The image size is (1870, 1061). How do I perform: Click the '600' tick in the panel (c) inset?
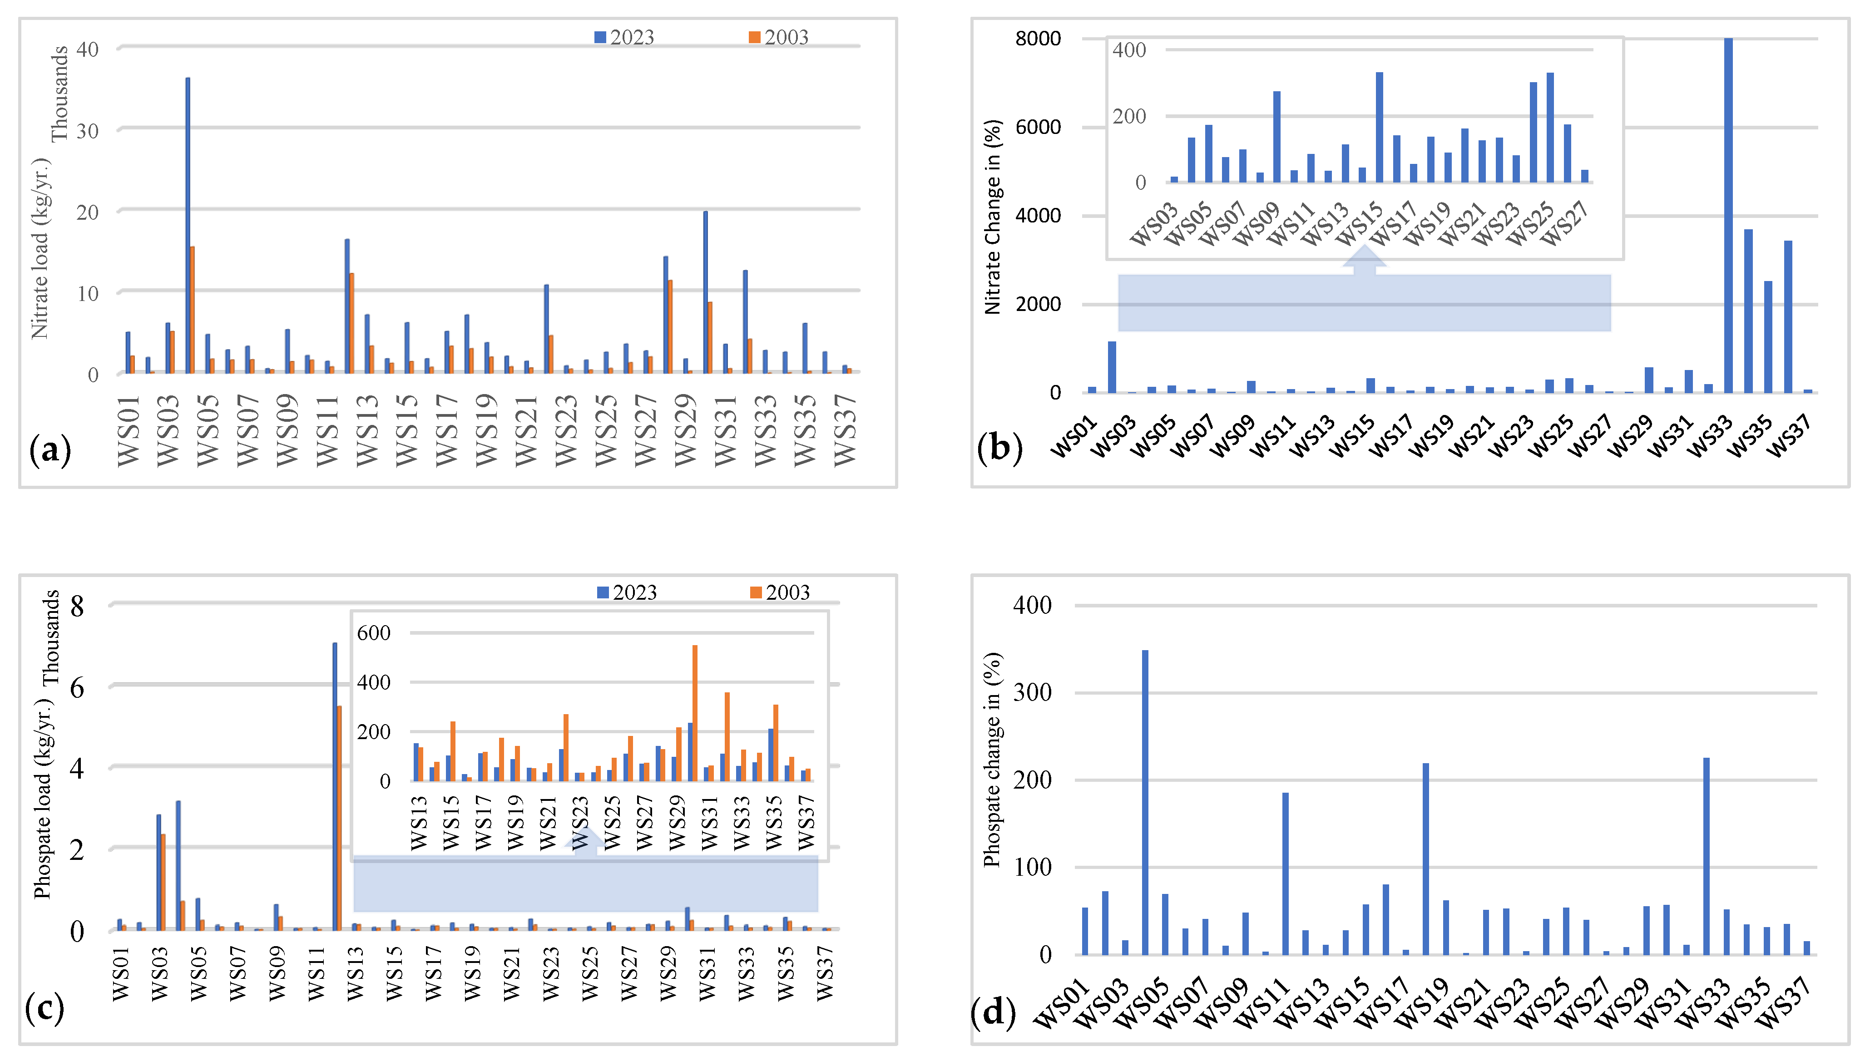tap(374, 632)
